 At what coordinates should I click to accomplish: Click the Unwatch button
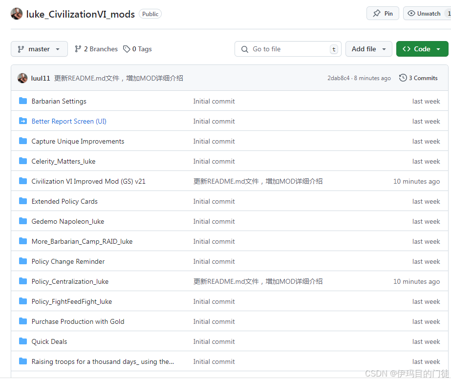pyautogui.click(x=427, y=14)
